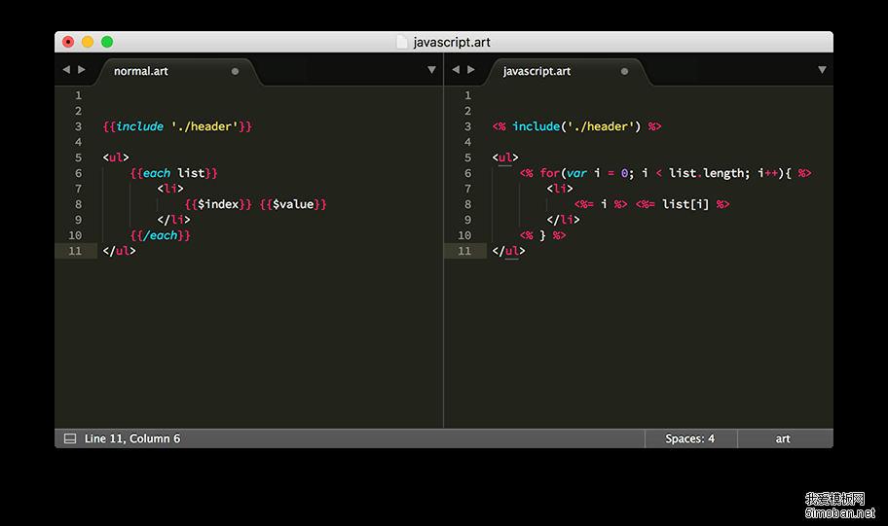Image resolution: width=888 pixels, height=526 pixels.
Task: Click the green zoom window button
Action: [x=107, y=42]
